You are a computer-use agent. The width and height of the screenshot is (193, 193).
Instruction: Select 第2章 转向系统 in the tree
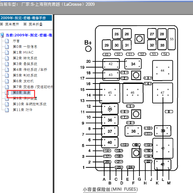click(x=25, y=58)
